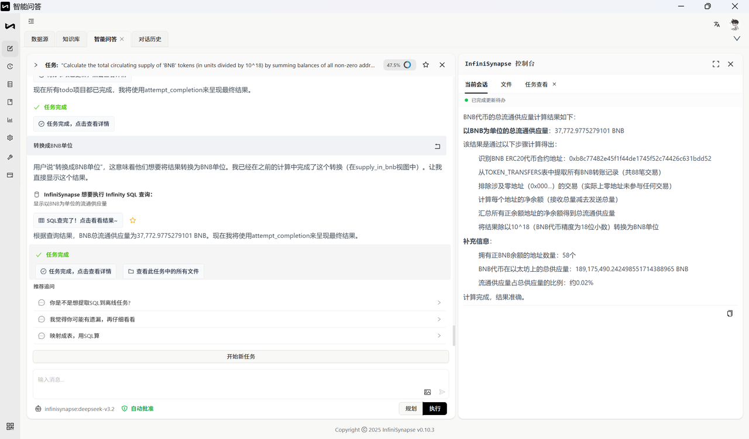The height and width of the screenshot is (439, 749).
Task: Close the task header with the X icon
Action: [442, 65]
